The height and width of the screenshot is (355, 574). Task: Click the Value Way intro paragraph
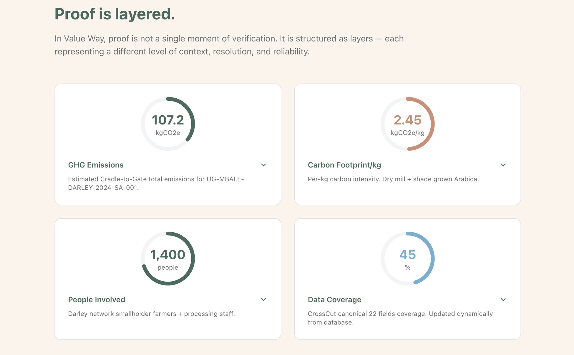click(x=229, y=45)
